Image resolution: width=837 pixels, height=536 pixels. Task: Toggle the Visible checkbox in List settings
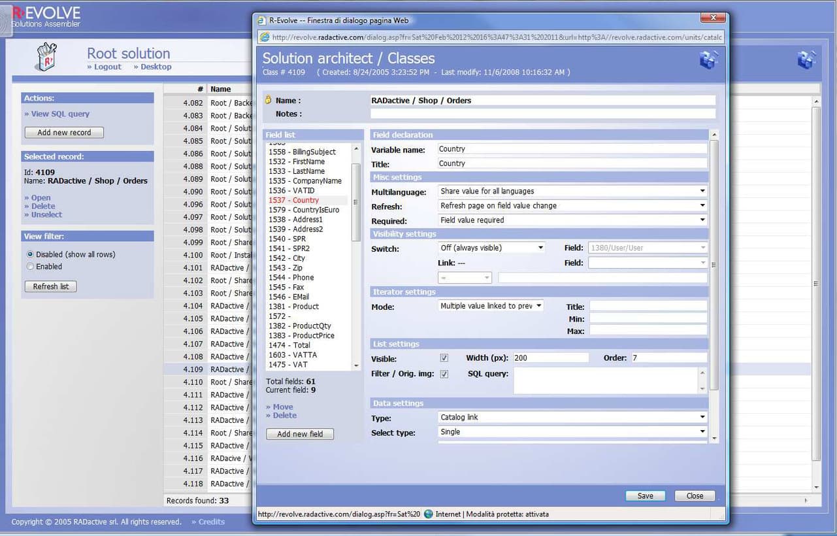click(x=444, y=358)
